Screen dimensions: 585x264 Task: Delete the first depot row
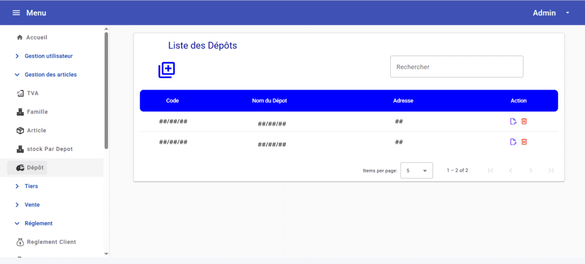click(524, 121)
